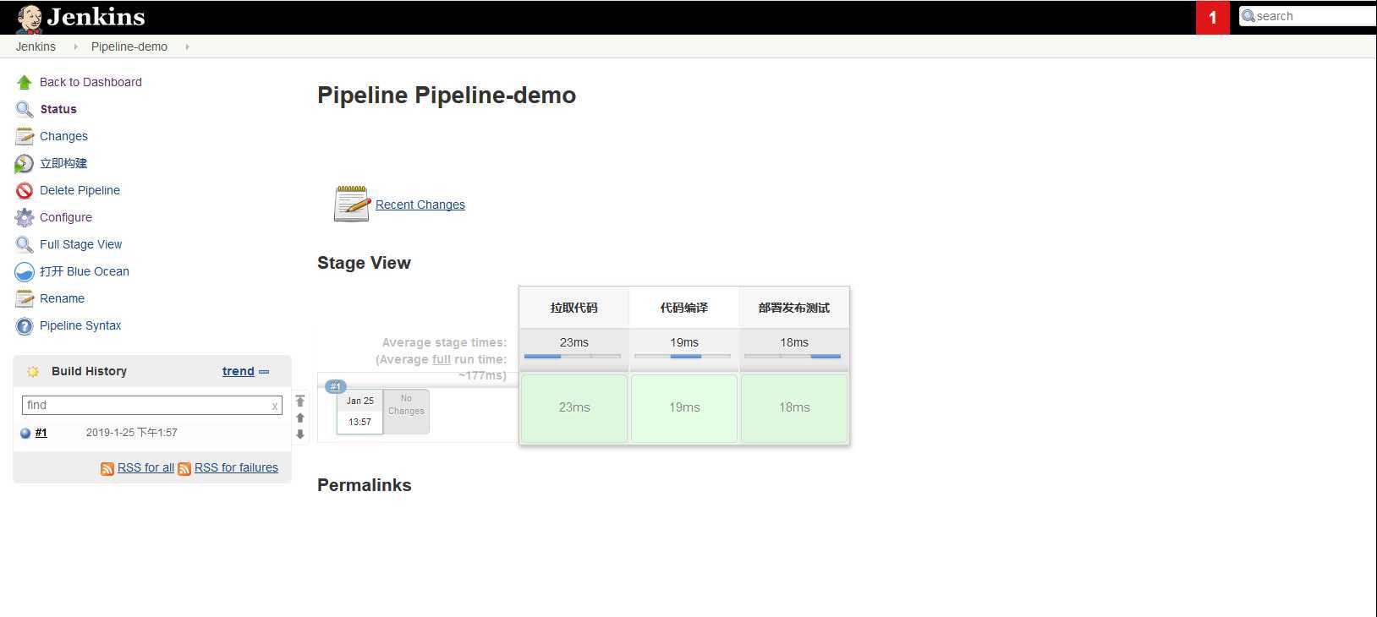1377x617 pixels.
Task: Open Pipeline Syntax link
Action: (80, 325)
